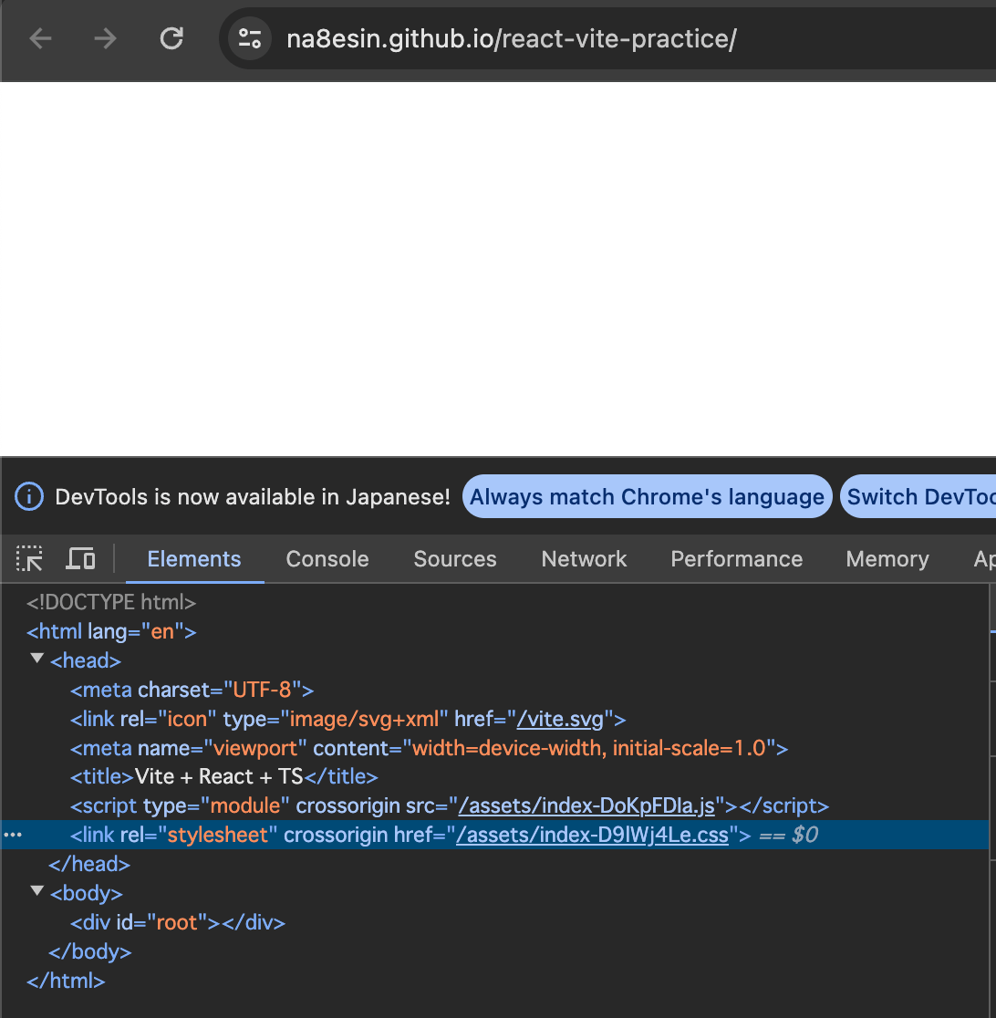The image size is (996, 1018).
Task: Activate the inspect element picker icon
Action: click(x=30, y=558)
